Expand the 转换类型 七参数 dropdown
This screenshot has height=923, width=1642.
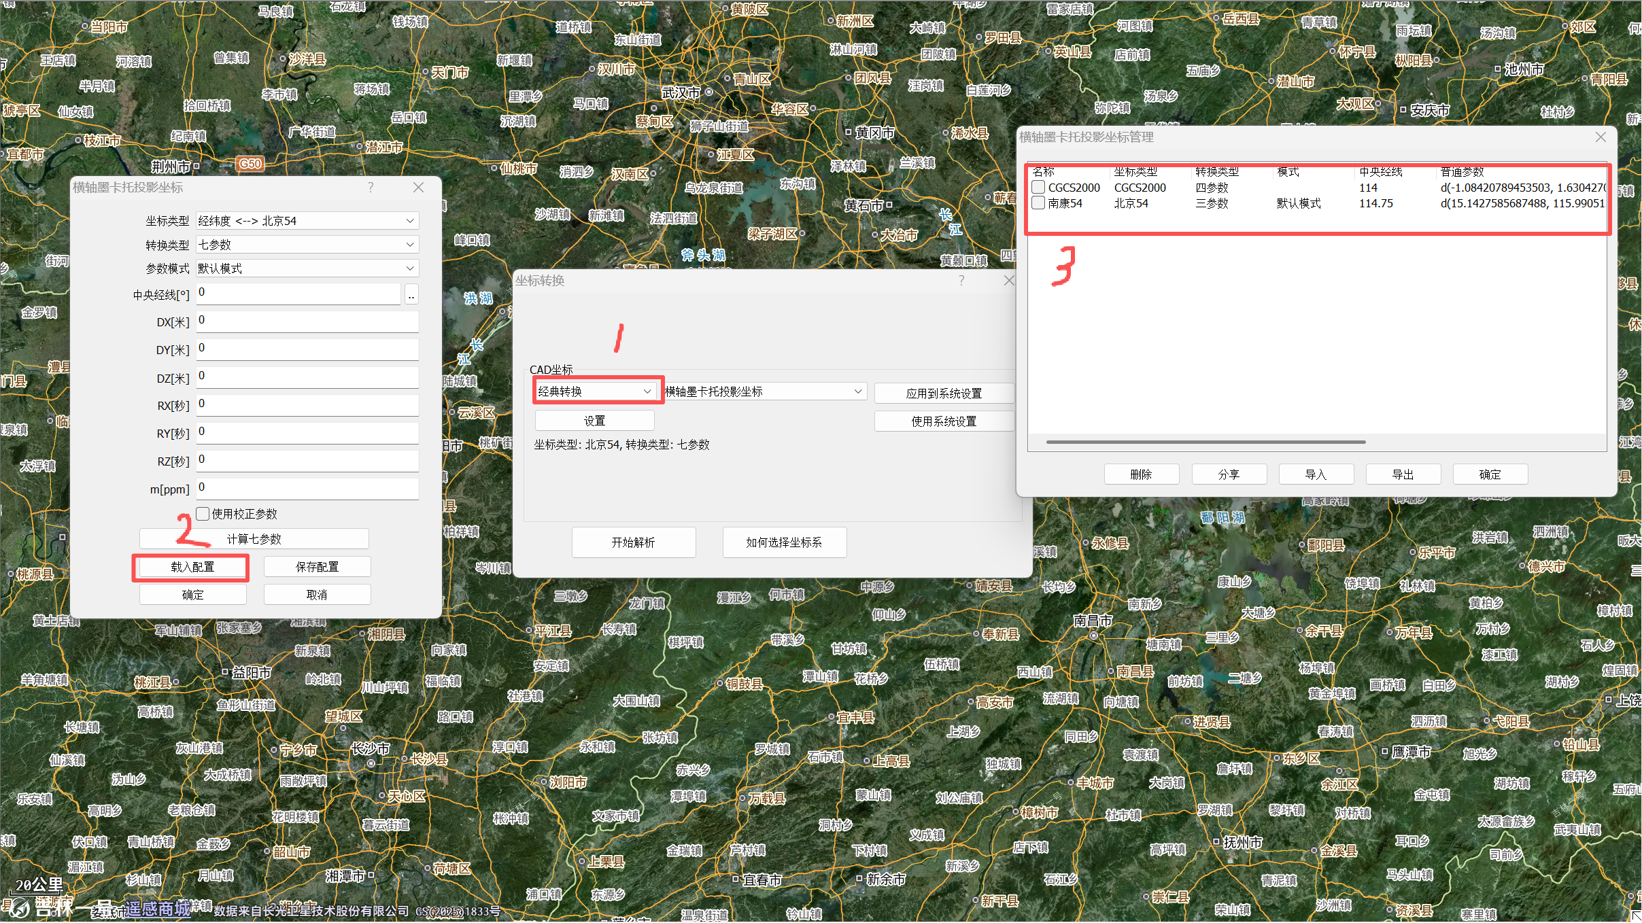click(307, 245)
